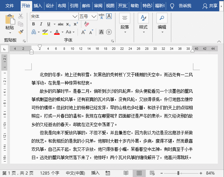This screenshot has height=177, width=224.
Task: Apply Text Effects blue A icon
Action: 34,32
